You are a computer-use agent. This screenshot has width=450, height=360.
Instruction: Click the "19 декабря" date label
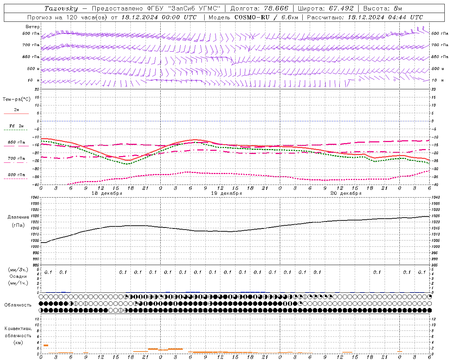tap(226, 193)
